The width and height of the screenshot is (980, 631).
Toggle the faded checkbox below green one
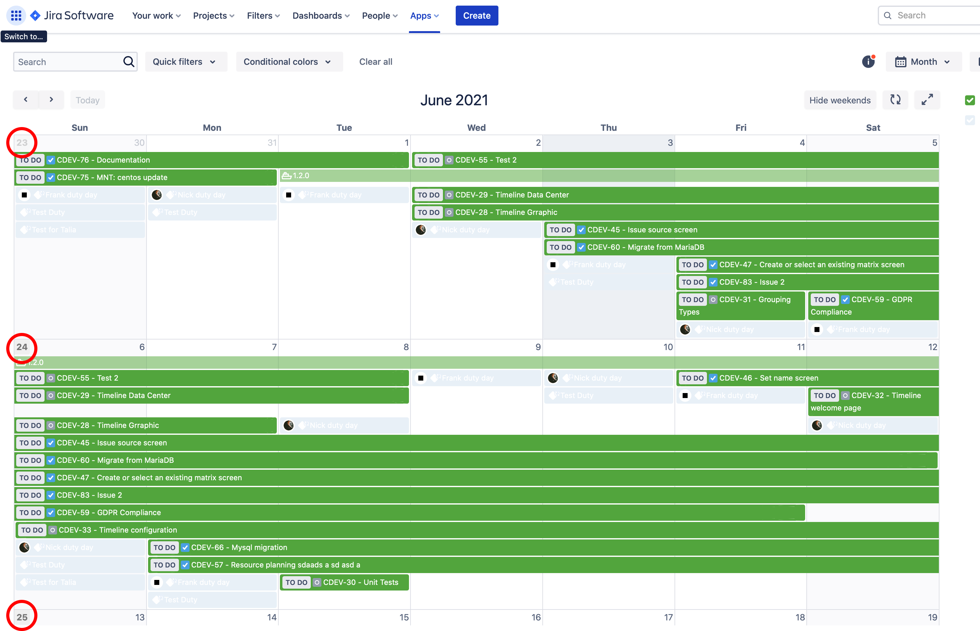970,120
